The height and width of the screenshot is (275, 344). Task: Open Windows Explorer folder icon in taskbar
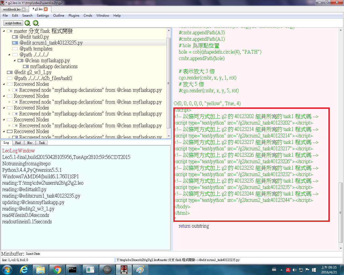coord(41,270)
